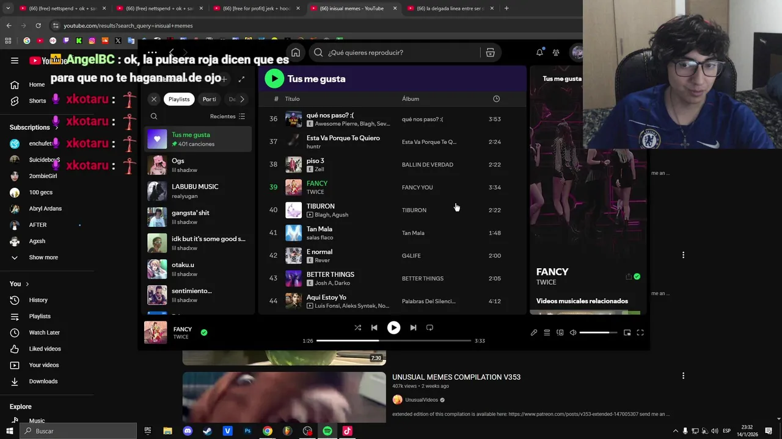The height and width of the screenshot is (439, 782).
Task: Mute Spotify volume speaker icon
Action: 573,332
